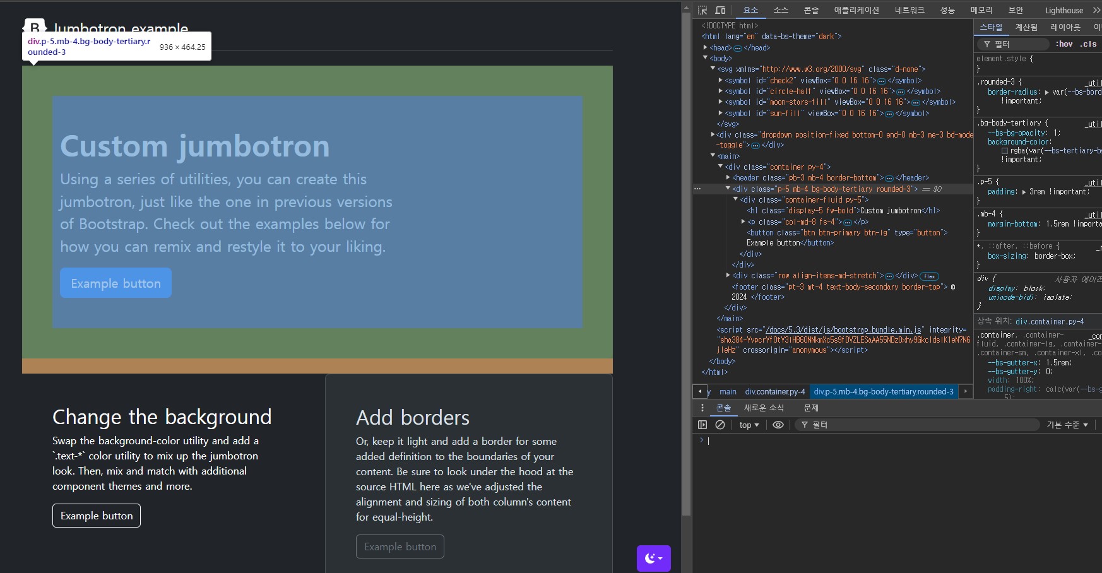Expand the symbol circle-half node
The width and height of the screenshot is (1102, 573).
(x=721, y=91)
